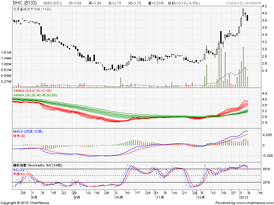
Task: Click the blue %D (3) legend
Action: (19, 170)
